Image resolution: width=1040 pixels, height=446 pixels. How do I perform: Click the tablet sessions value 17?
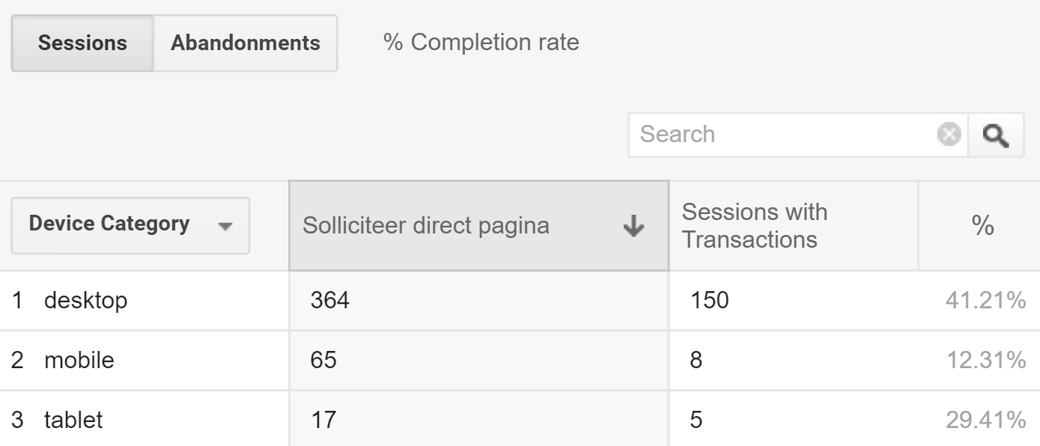(323, 420)
